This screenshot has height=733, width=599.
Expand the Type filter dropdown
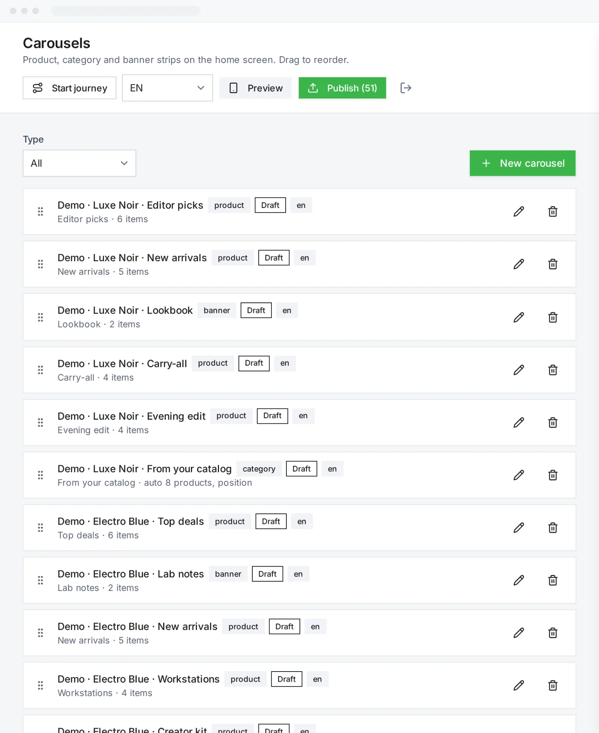click(x=79, y=163)
